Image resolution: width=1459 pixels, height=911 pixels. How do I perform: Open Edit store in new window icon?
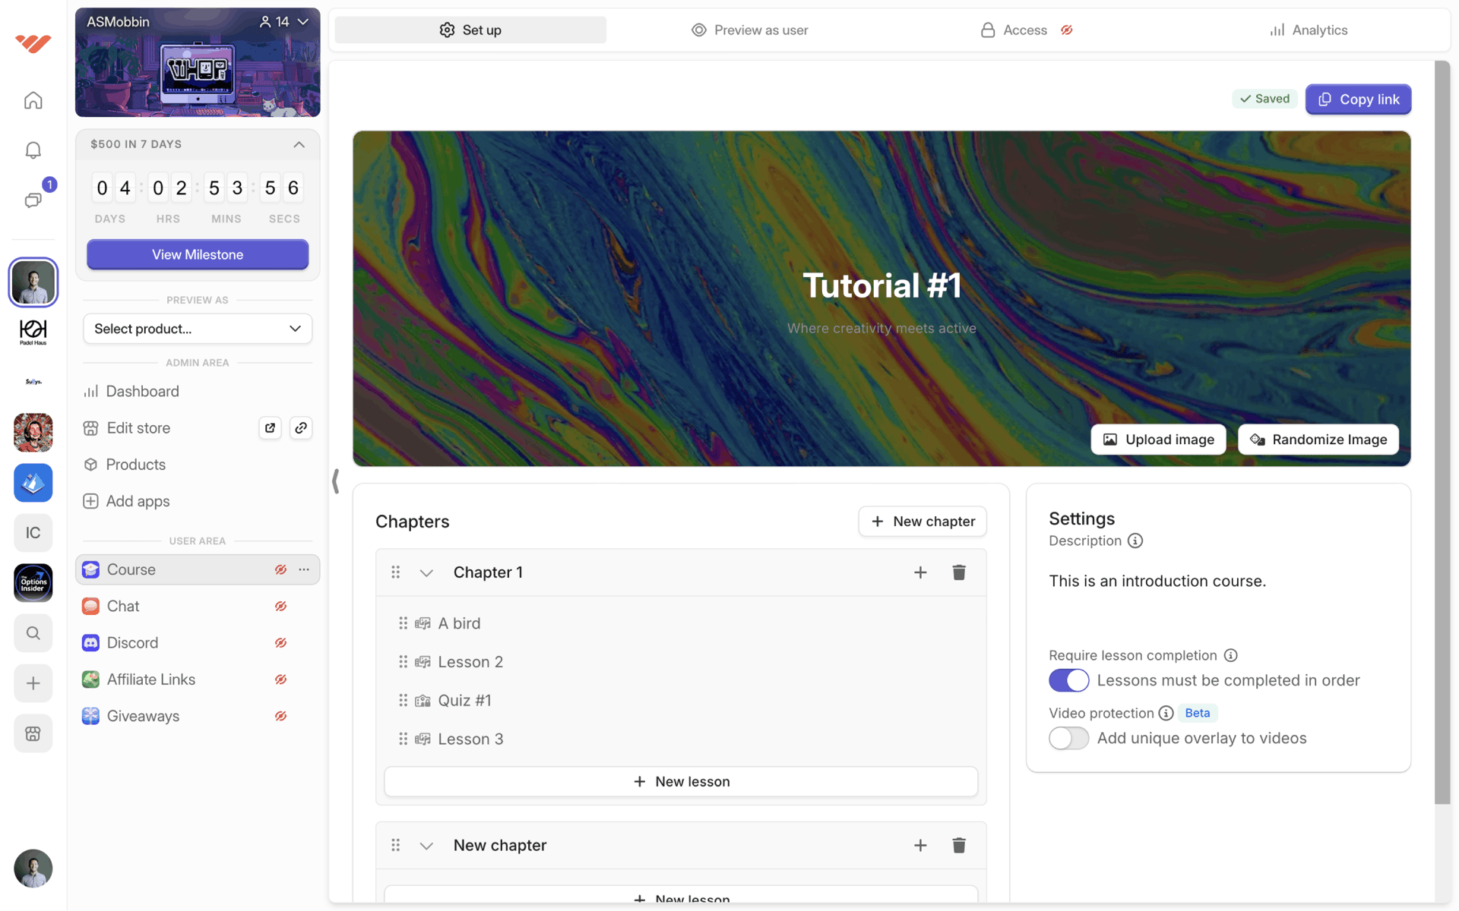[270, 427]
